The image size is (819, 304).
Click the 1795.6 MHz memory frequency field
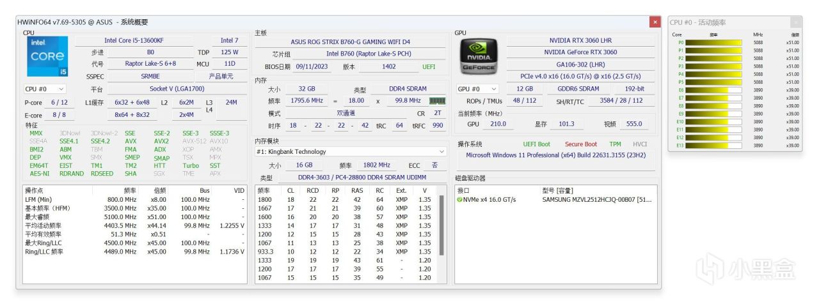coord(306,101)
